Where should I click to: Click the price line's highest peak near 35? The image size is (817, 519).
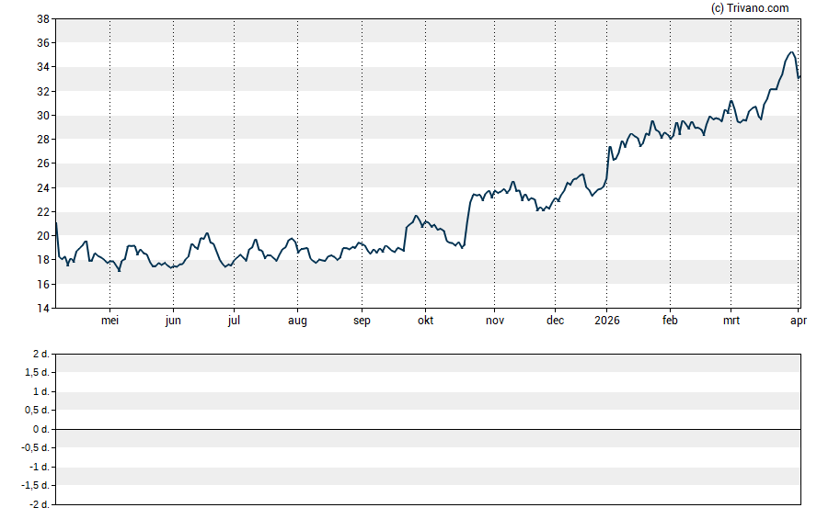790,52
